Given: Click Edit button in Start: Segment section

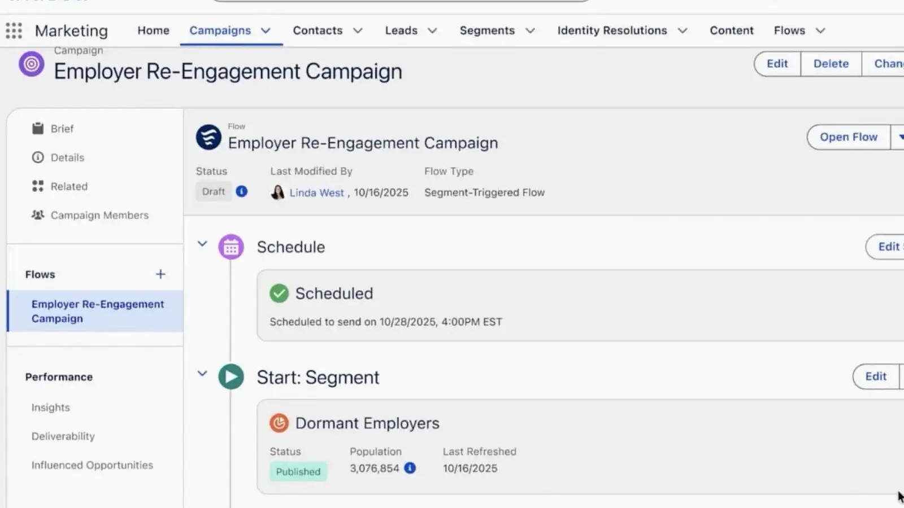Looking at the screenshot, I should click(x=876, y=376).
